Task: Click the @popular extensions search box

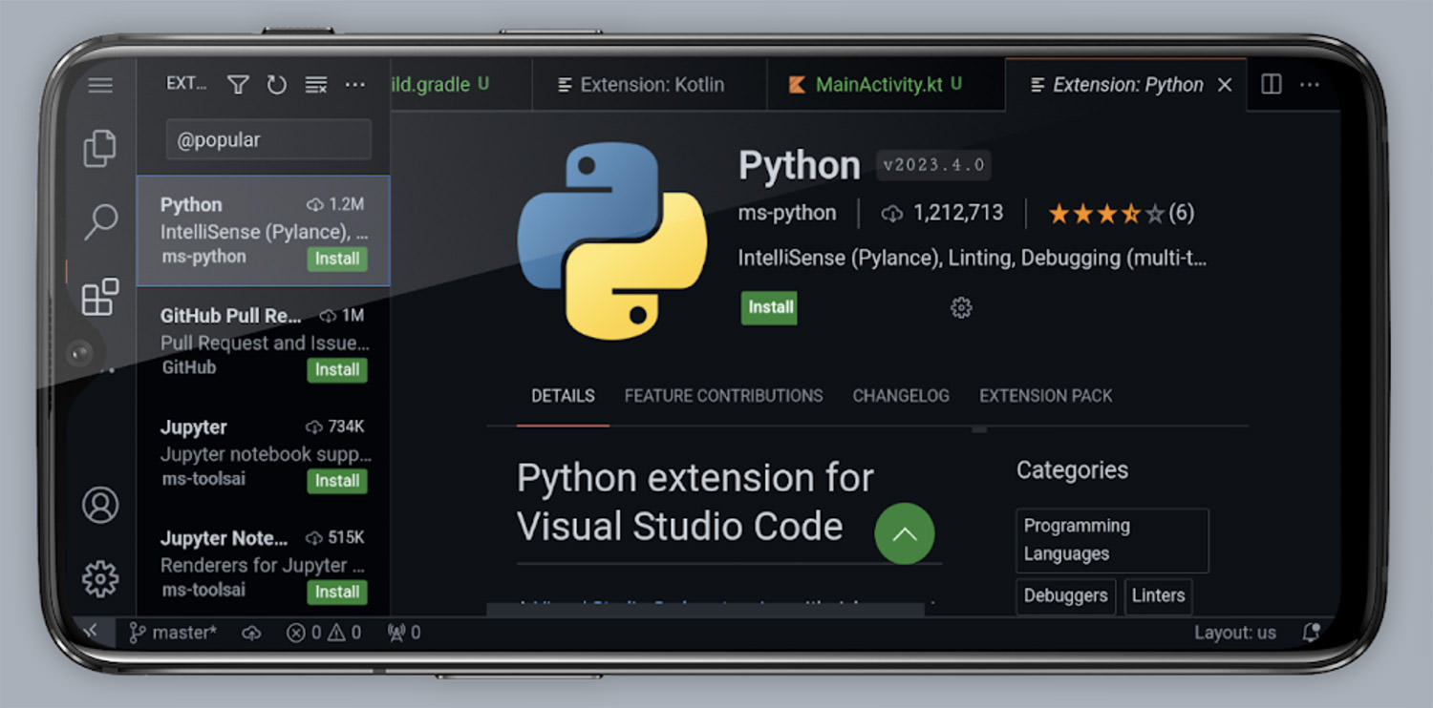Action: 268,139
